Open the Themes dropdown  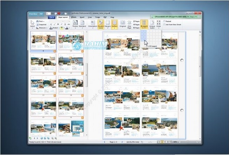pos(75,24)
